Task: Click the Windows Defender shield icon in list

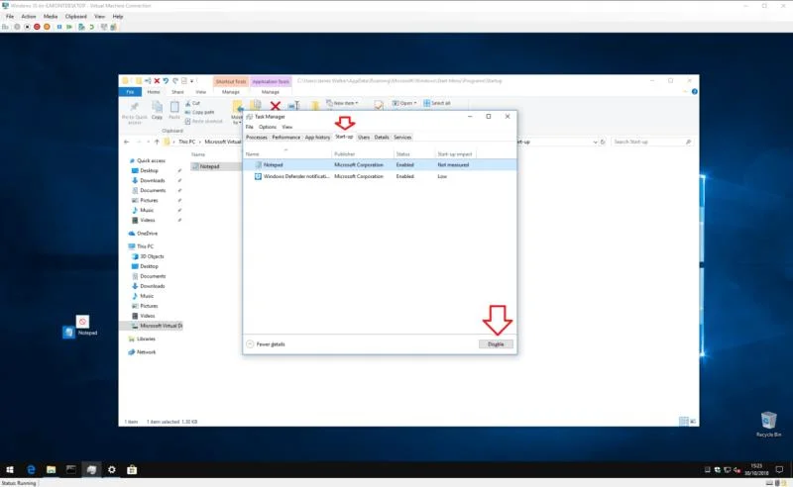Action: pyautogui.click(x=258, y=176)
